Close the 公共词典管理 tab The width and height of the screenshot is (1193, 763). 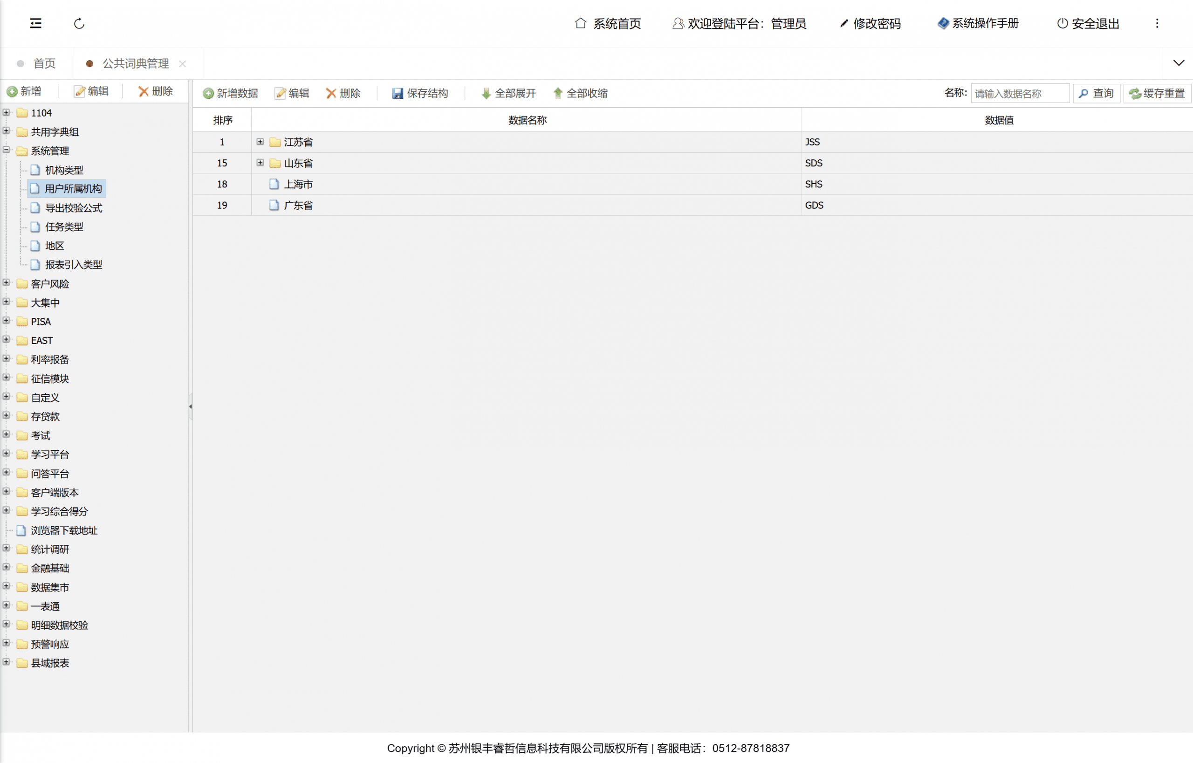point(182,63)
